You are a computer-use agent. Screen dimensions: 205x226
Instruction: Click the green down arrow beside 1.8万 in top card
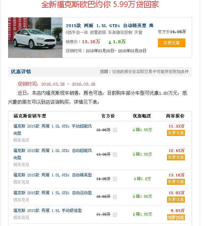[110, 42]
